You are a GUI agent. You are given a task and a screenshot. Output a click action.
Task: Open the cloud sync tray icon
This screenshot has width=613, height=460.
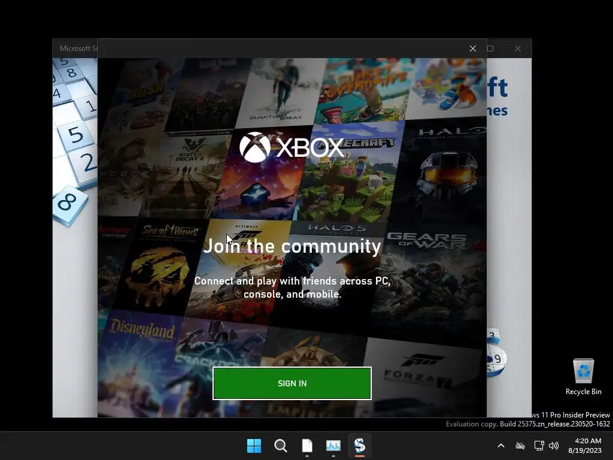520,446
